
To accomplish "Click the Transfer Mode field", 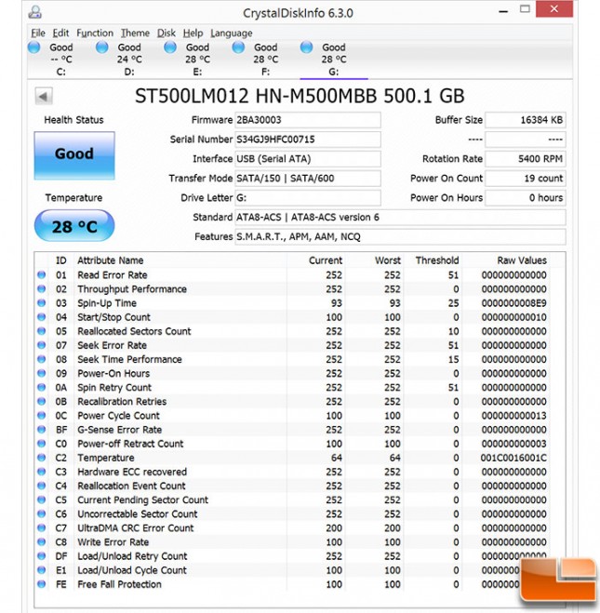I will [x=308, y=179].
